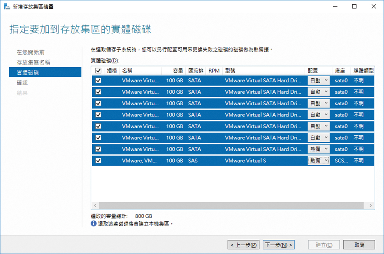
Task: Sort by the 配置 column header
Action: tap(319, 71)
